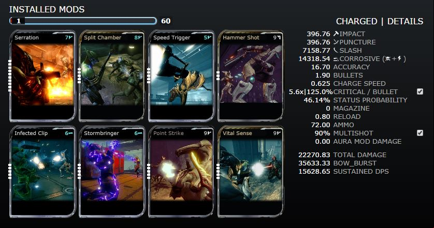Select the Speed Trigger mod card

click(x=181, y=77)
